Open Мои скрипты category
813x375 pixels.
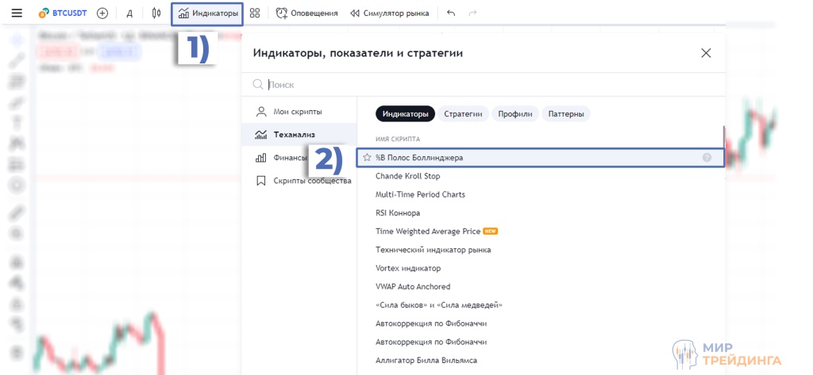tap(297, 112)
